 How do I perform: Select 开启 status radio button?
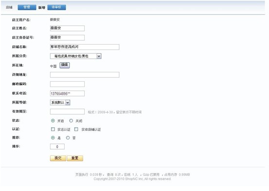point(53,121)
